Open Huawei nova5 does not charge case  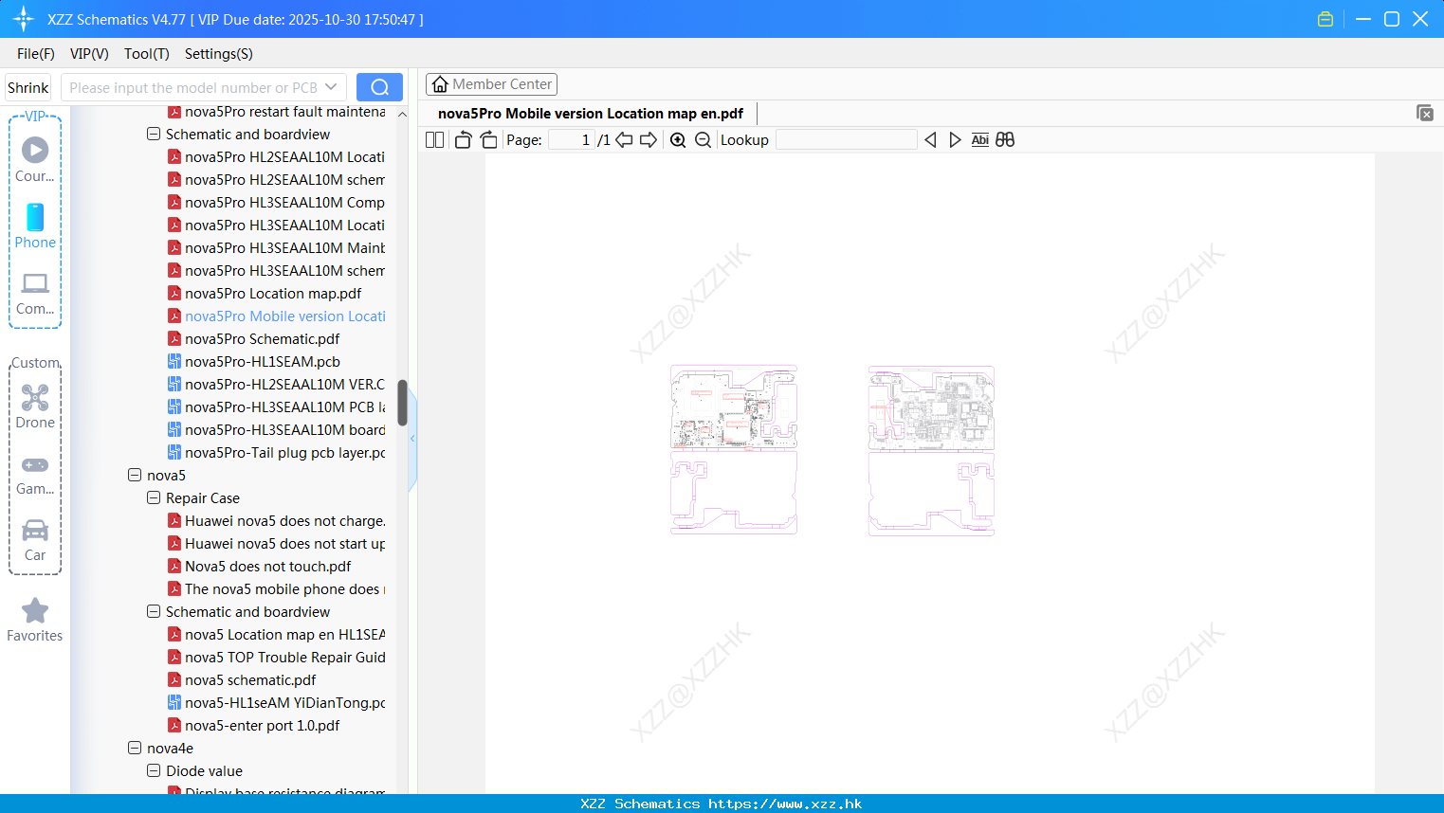pyautogui.click(x=276, y=520)
